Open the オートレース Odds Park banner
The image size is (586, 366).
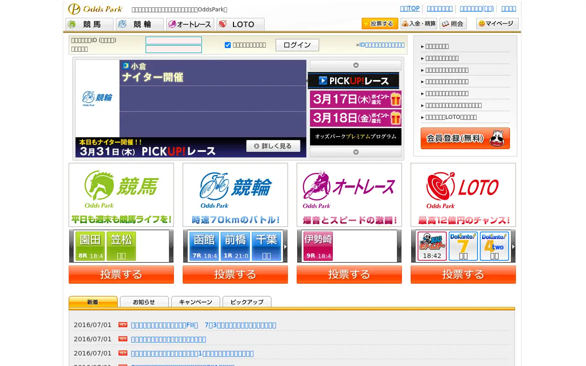(349, 195)
